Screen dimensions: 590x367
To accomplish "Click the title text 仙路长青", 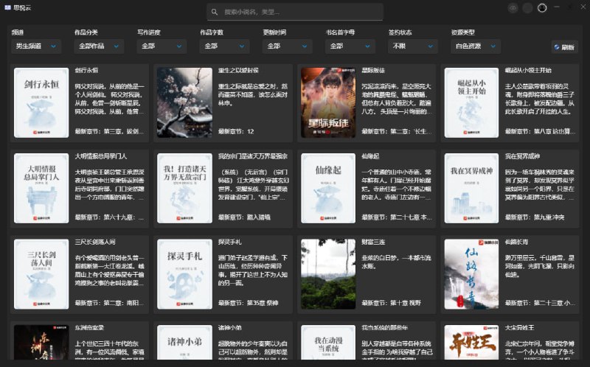I will click(517, 242).
